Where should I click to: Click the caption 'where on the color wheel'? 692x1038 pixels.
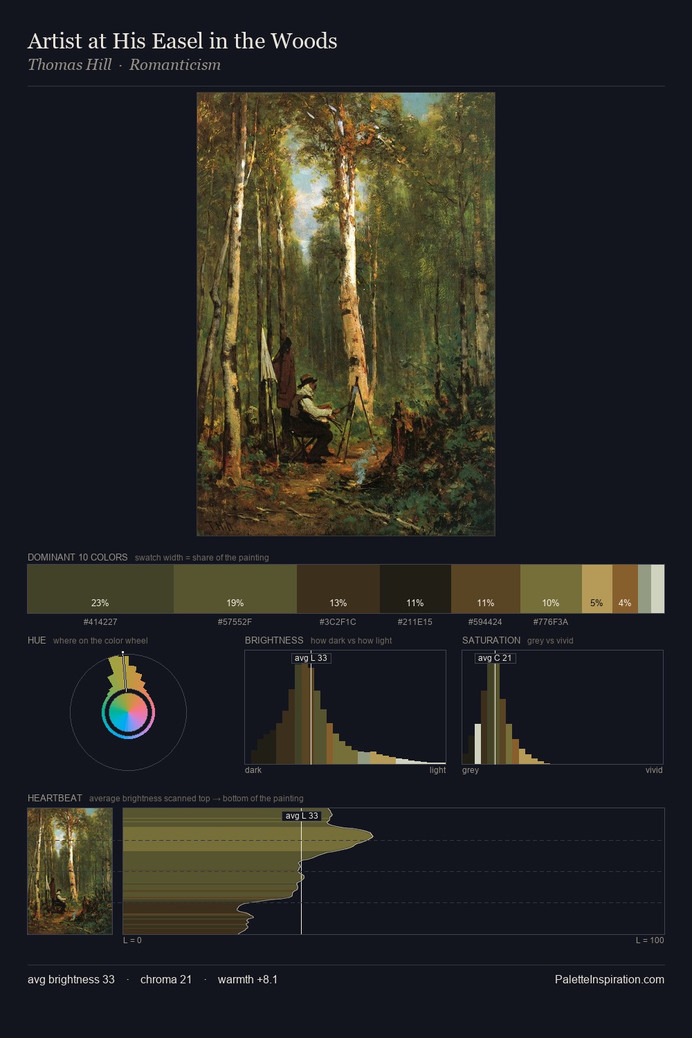(x=100, y=641)
